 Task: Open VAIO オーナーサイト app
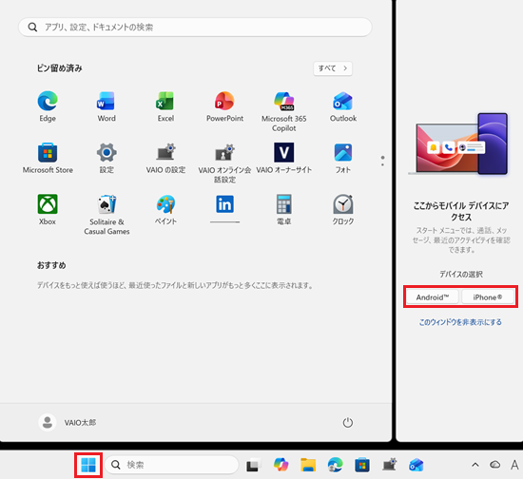(284, 159)
